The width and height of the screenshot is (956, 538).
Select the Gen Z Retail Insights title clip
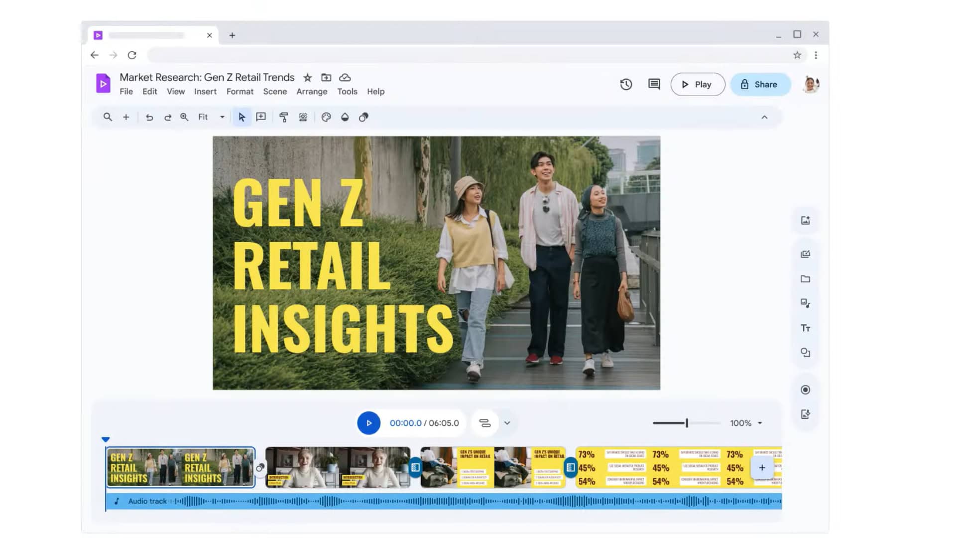pos(180,467)
